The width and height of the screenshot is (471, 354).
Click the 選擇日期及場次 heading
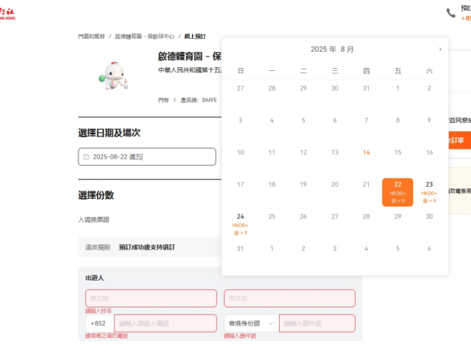(x=109, y=133)
